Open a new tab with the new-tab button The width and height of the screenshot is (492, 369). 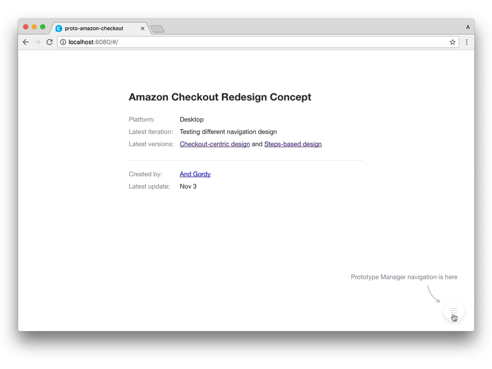pyautogui.click(x=157, y=29)
